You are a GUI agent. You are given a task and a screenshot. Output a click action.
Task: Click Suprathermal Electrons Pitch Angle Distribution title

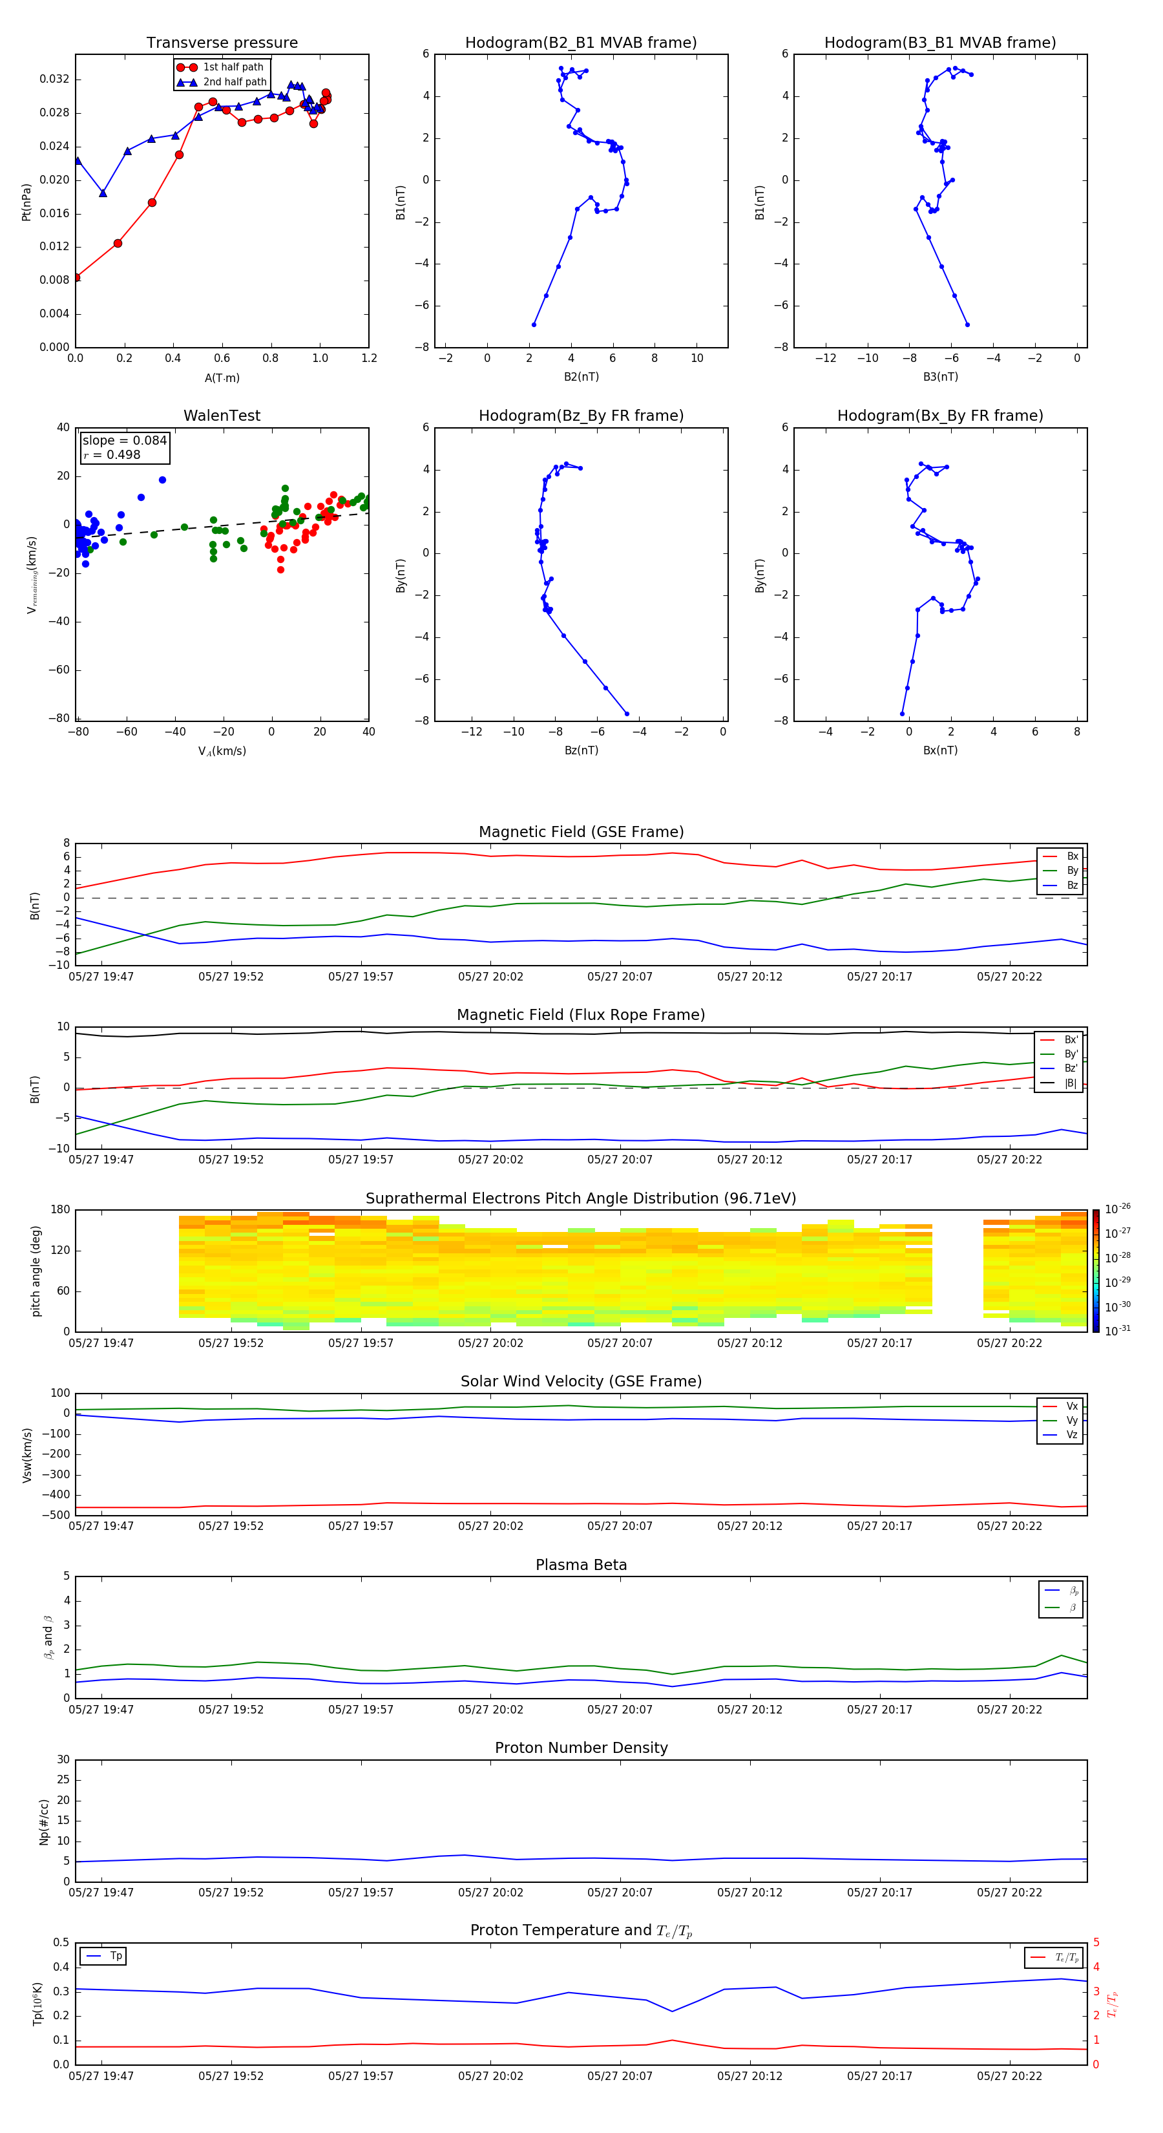tap(581, 1198)
